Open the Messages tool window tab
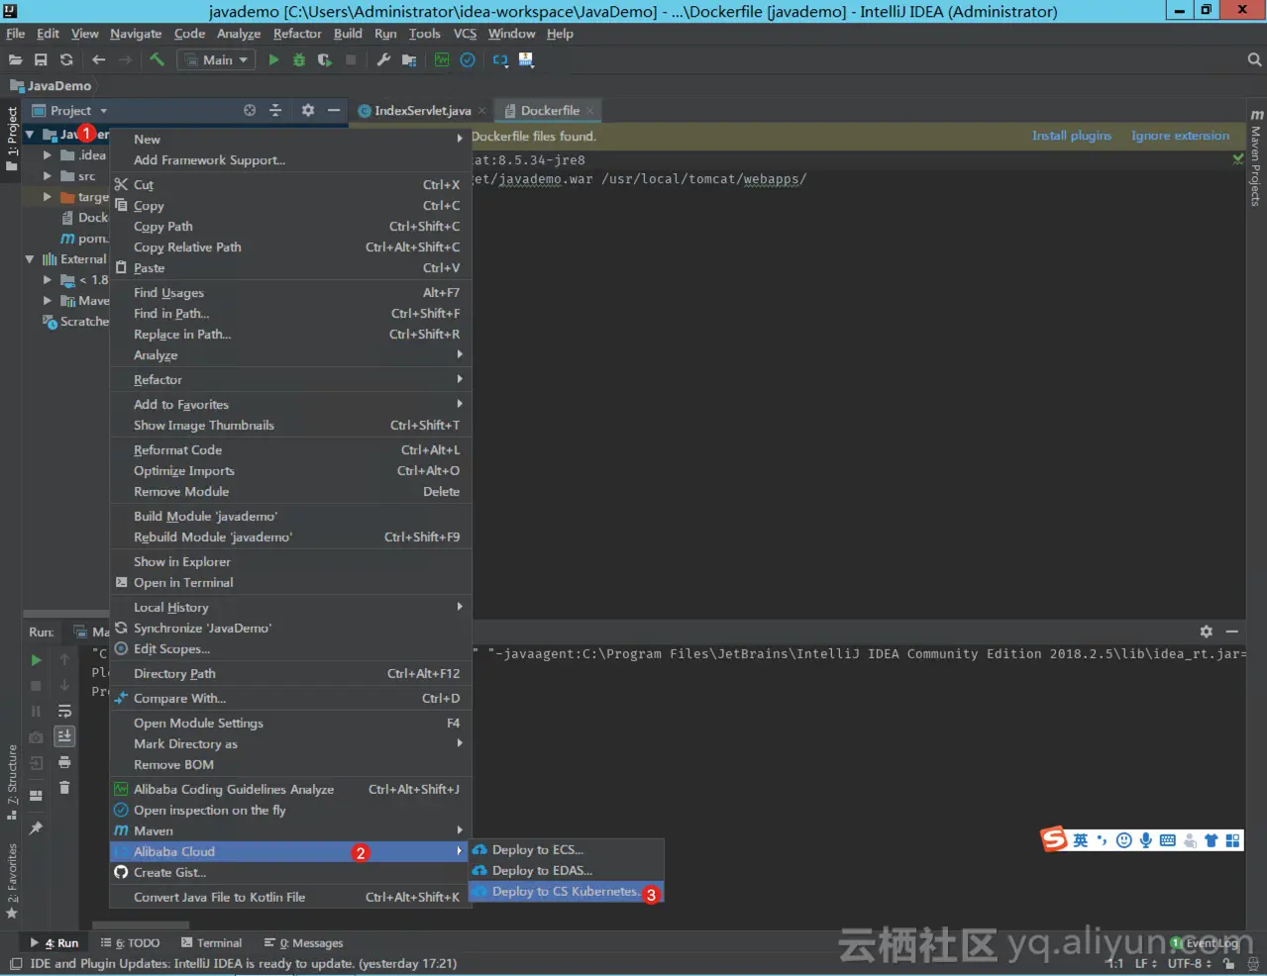Screen dimensions: 1267x976 [x=304, y=943]
